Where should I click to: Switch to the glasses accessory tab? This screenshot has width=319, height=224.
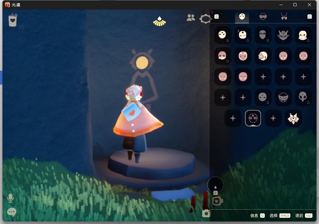coord(263,16)
